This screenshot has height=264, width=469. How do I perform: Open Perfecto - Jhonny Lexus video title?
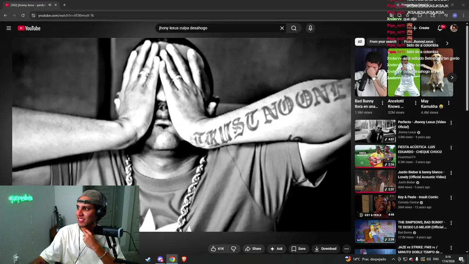click(422, 124)
